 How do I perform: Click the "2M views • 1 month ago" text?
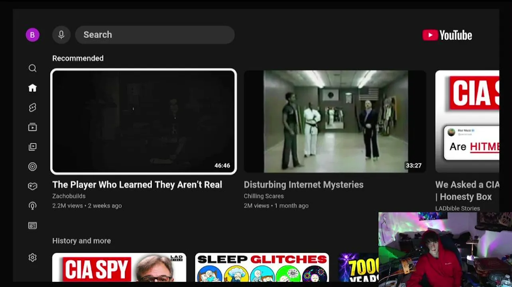[276, 206]
